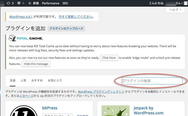Click the W3 Total Cache logo

26,38
